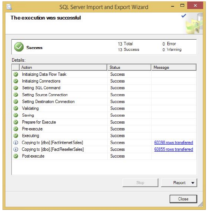Screen dimensions: 207x211
Task: Click the Action column header
Action: (x=63, y=67)
